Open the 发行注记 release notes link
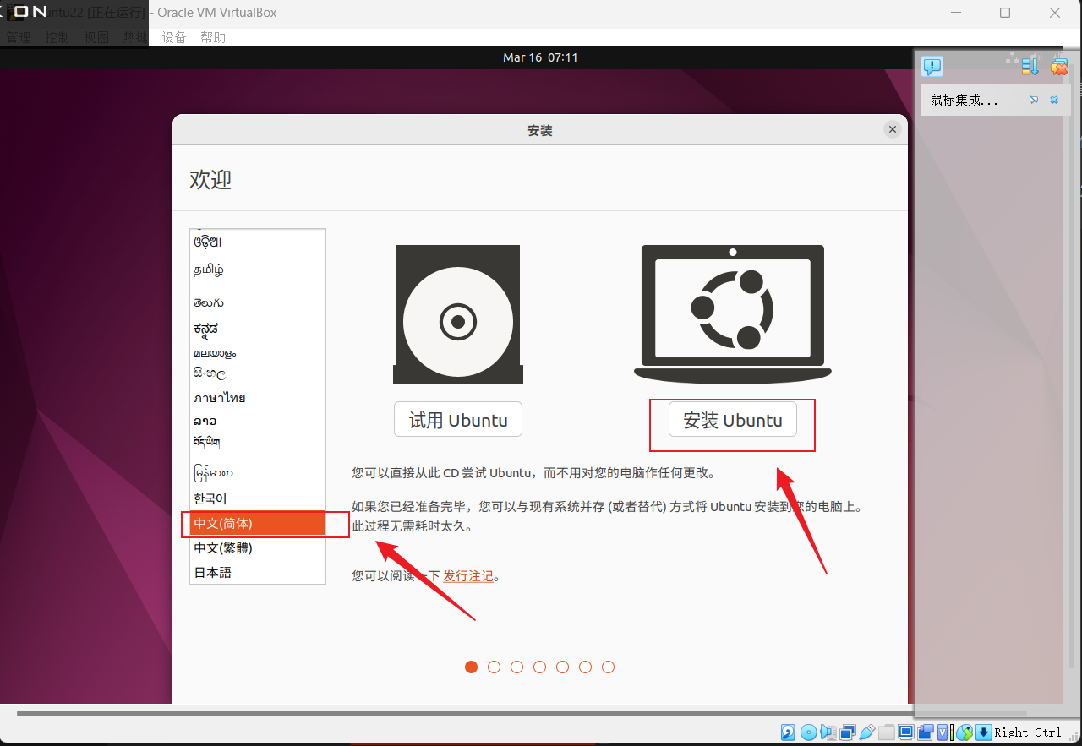The image size is (1082, 746). coord(468,576)
